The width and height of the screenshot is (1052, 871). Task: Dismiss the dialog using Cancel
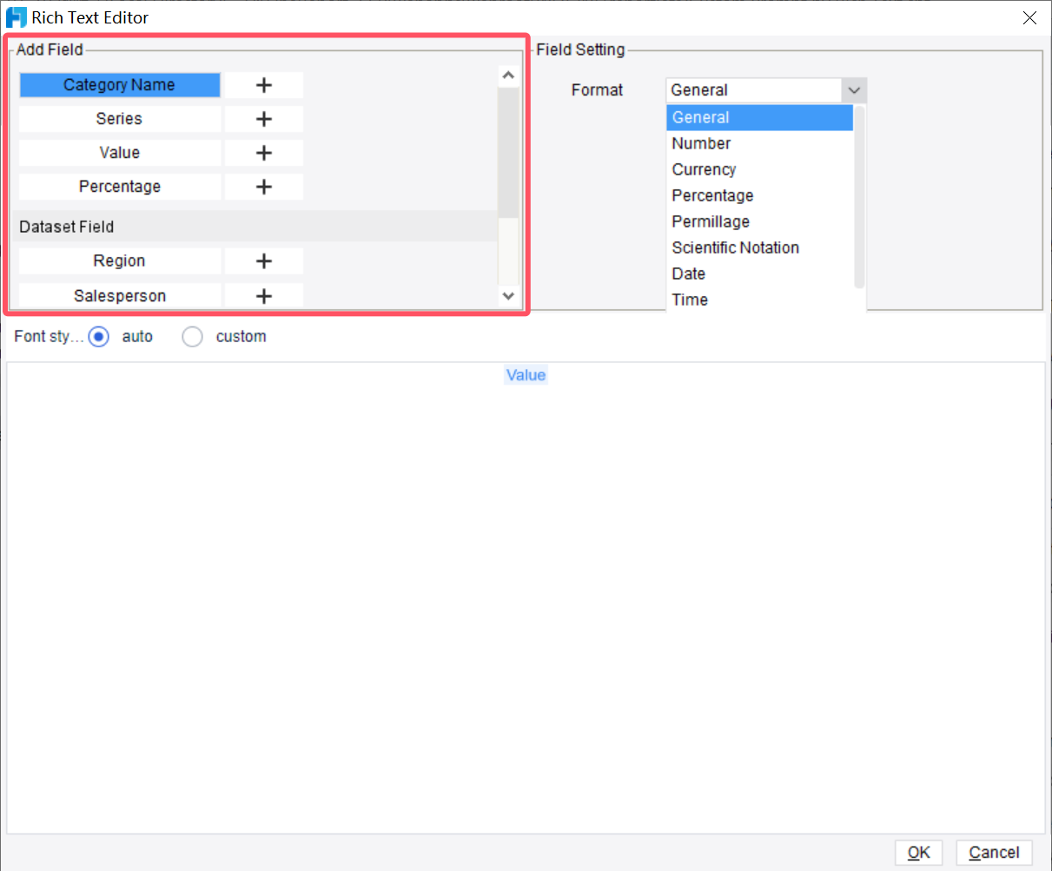click(993, 852)
